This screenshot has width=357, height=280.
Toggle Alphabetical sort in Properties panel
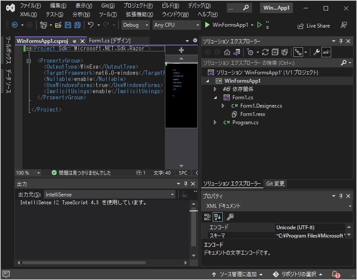click(218, 217)
